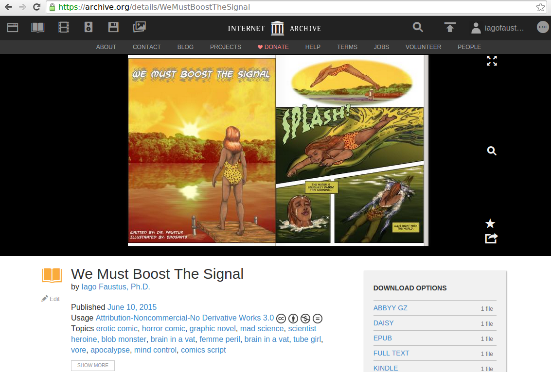
Task: Open the BLOG nav item
Action: pyautogui.click(x=185, y=47)
